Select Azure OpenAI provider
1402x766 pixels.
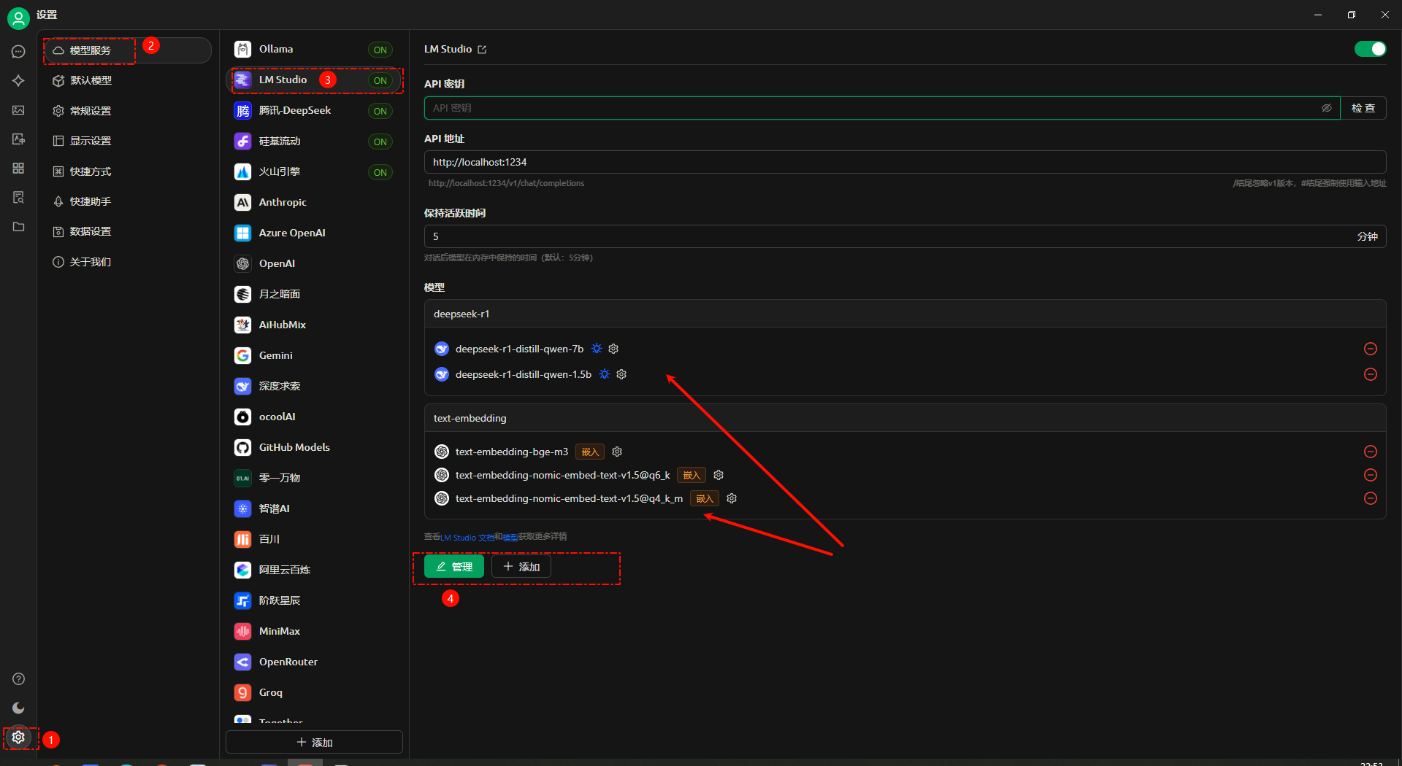(x=314, y=233)
